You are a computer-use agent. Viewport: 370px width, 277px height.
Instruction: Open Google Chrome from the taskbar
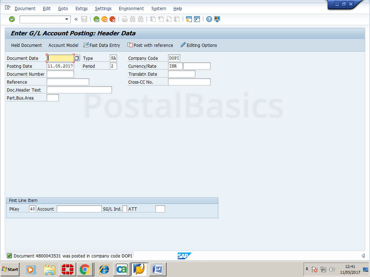[x=85, y=269]
